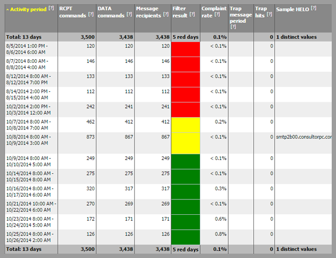This screenshot has width=336, height=258.
Task: Click the DATA commands column header
Action: 111,12
